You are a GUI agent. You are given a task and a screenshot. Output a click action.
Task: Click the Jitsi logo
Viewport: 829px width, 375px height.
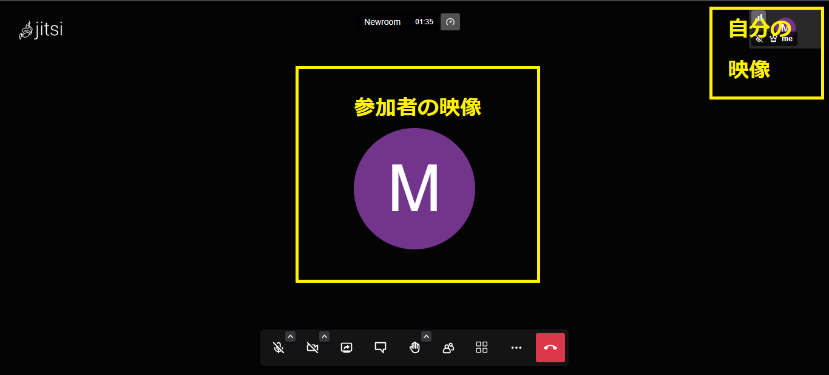tap(41, 30)
